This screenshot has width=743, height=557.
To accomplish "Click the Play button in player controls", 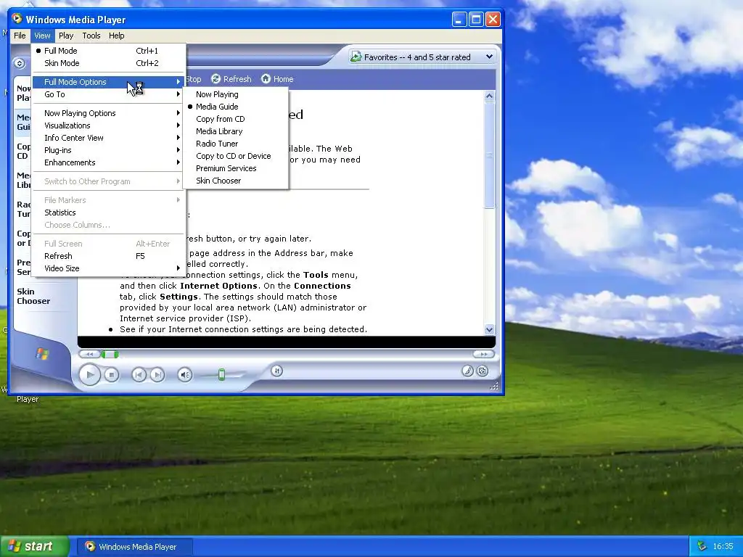I will (x=89, y=375).
